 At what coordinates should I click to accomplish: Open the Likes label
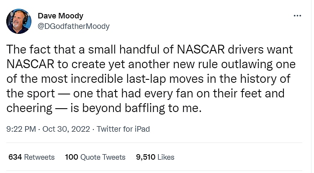click(x=166, y=157)
